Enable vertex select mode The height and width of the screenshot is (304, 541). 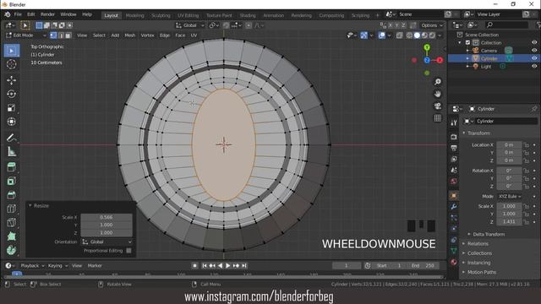click(53, 35)
